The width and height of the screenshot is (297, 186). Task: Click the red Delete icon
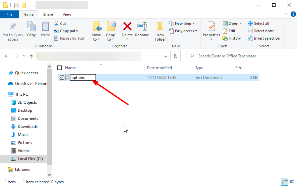coord(127,26)
